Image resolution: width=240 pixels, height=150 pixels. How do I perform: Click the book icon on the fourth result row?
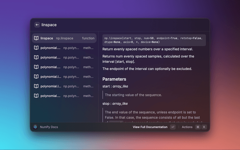(x=36, y=67)
